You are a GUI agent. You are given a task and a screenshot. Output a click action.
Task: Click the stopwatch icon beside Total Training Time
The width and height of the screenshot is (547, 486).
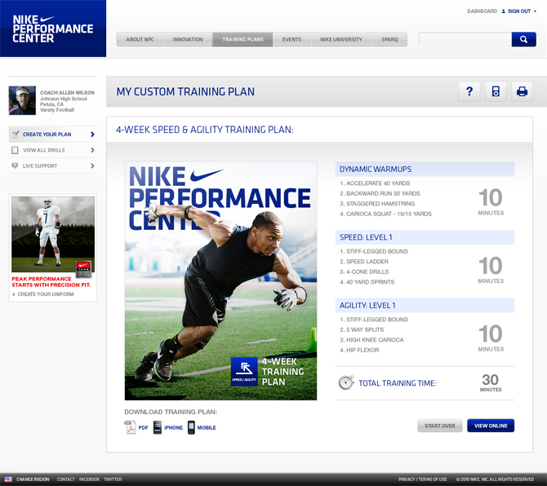346,382
